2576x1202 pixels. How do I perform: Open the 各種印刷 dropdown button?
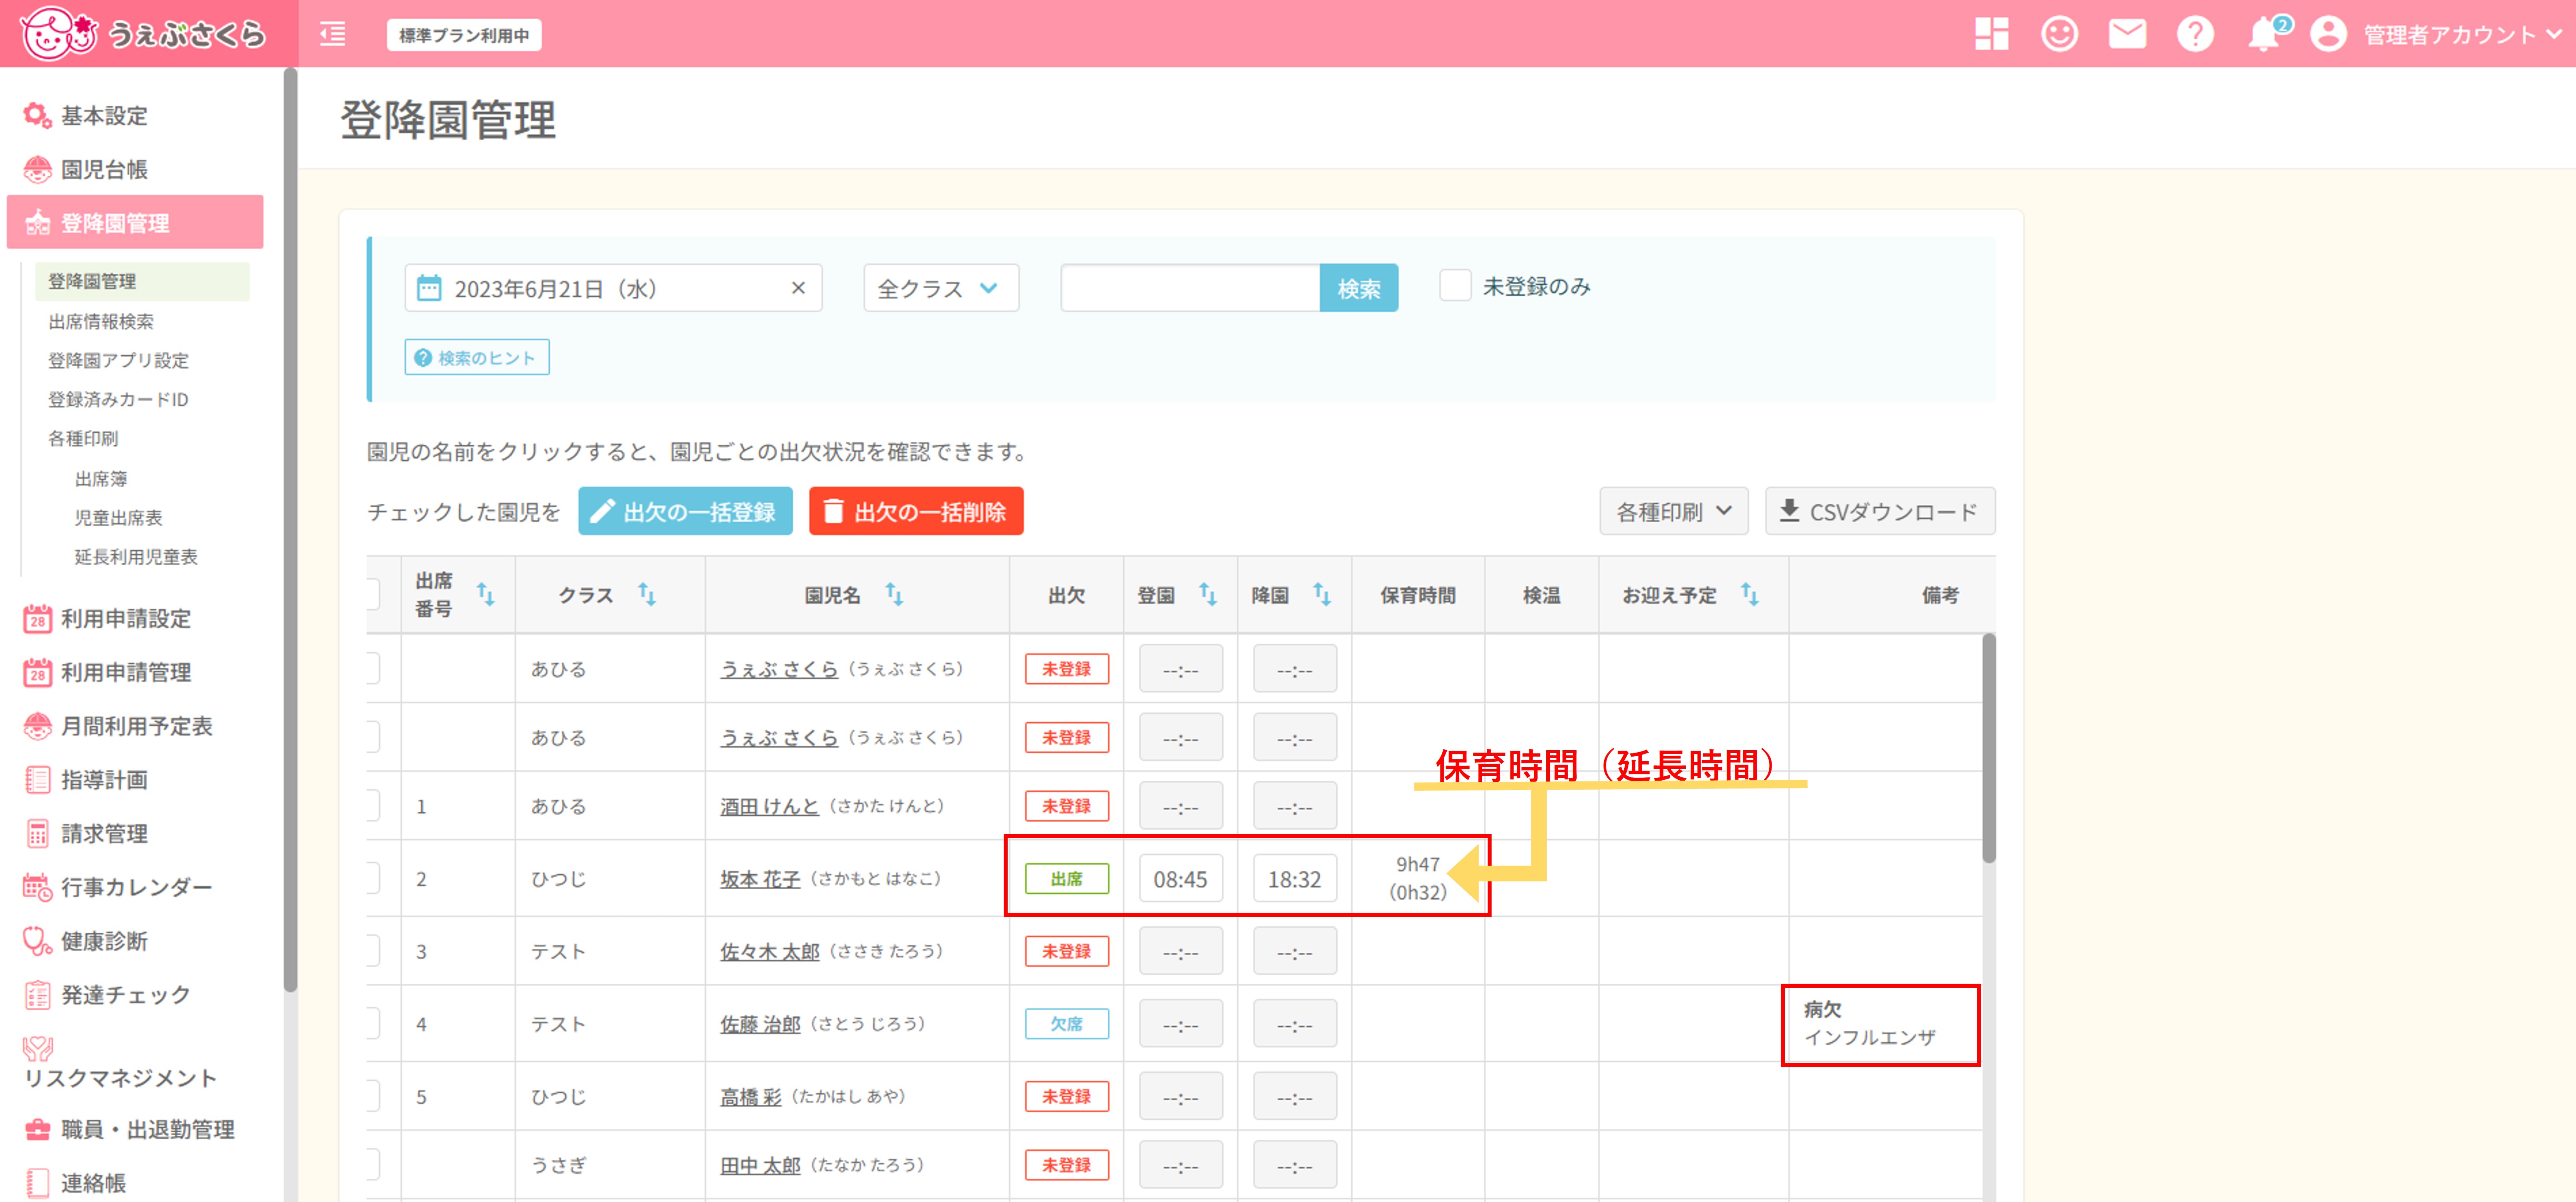(1673, 511)
